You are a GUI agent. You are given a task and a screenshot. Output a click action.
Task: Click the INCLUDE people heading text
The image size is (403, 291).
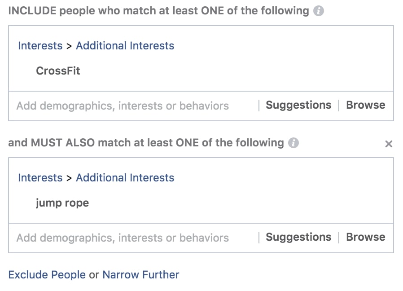158,11
